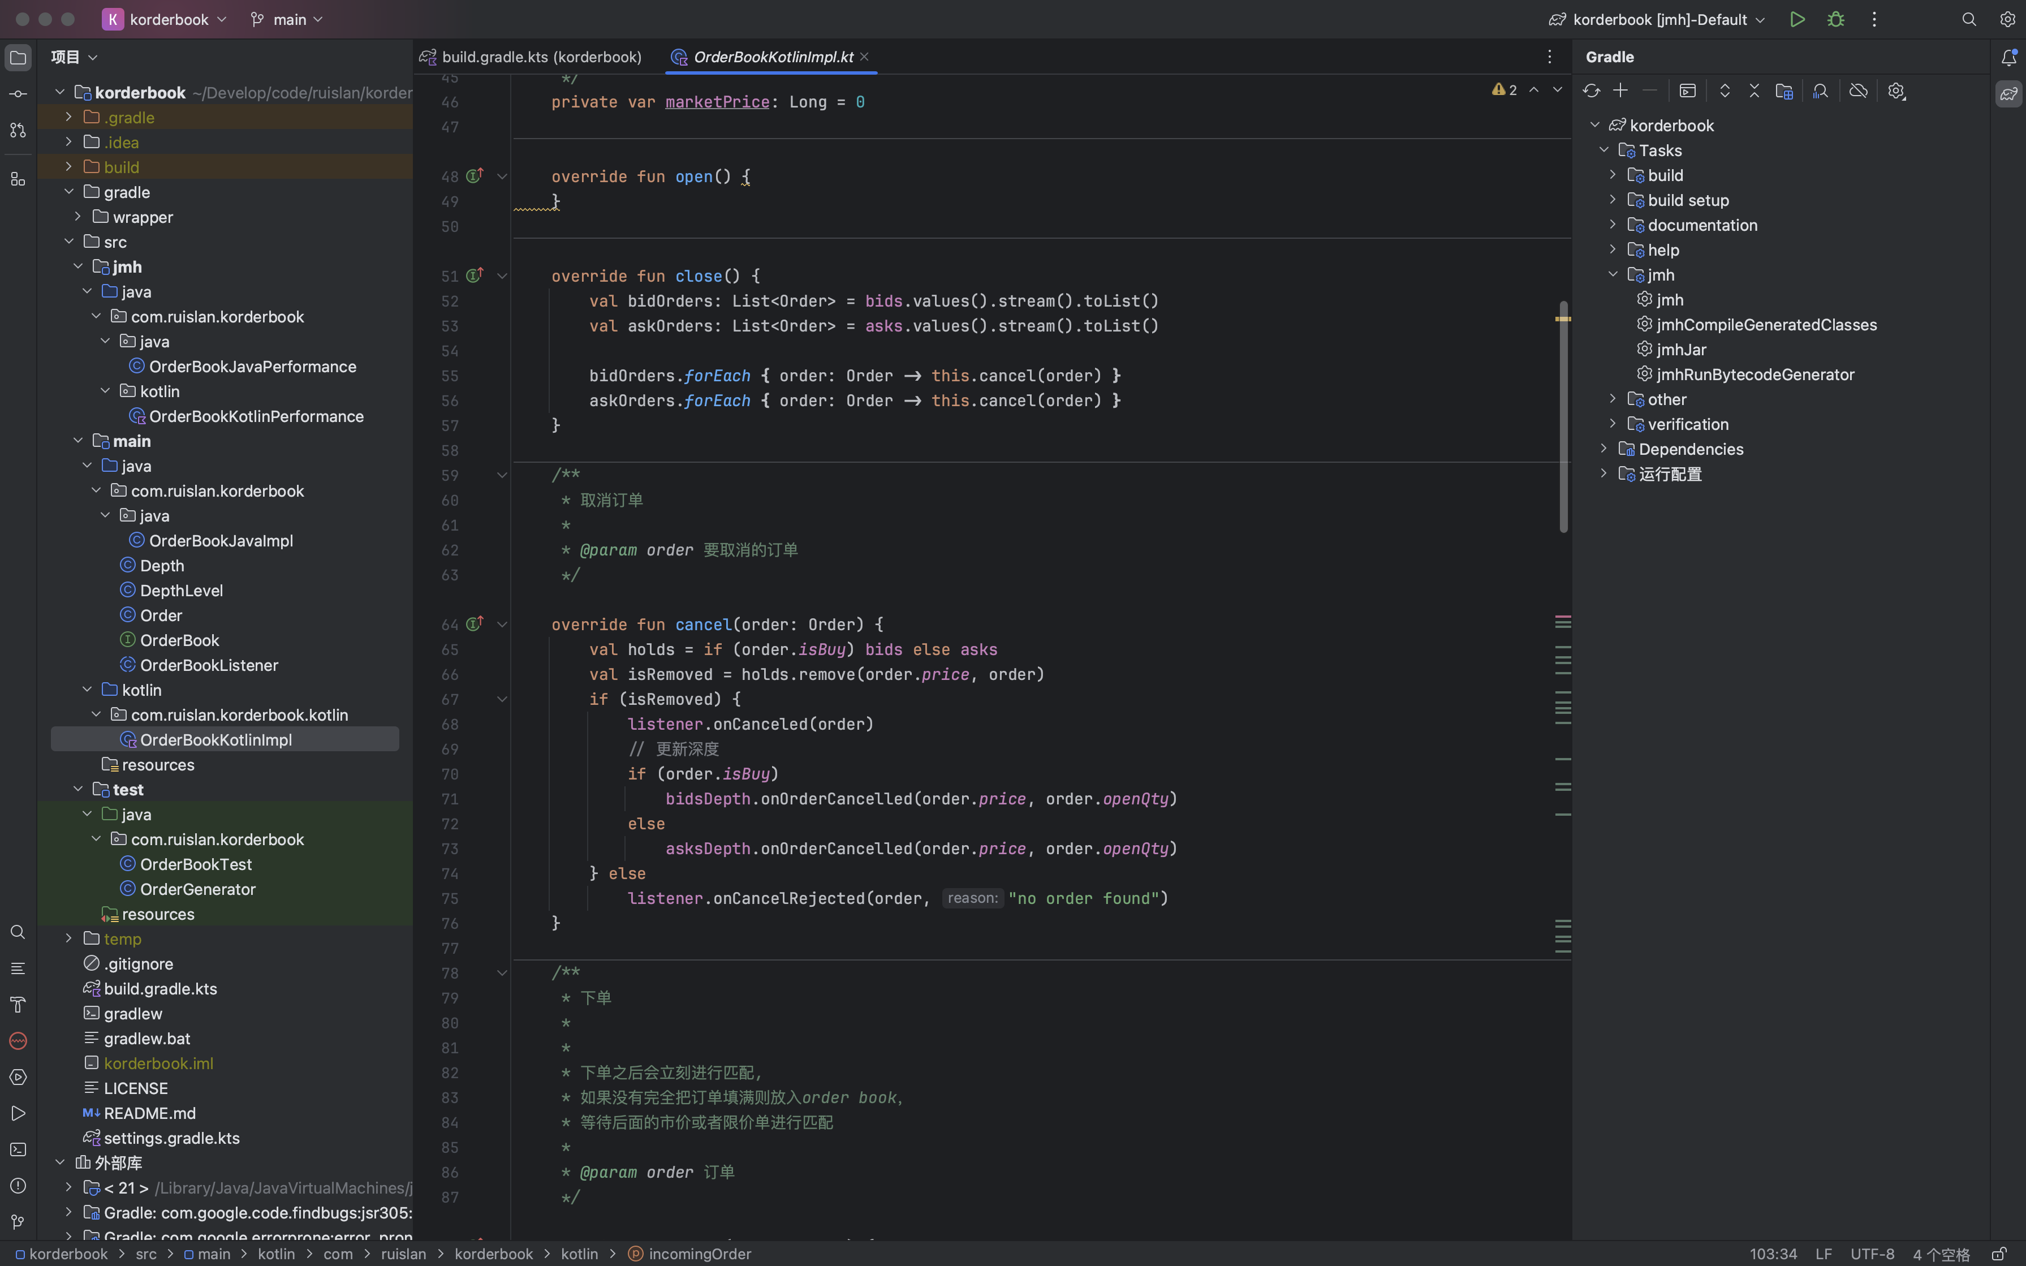Viewport: 2026px width, 1266px height.
Task: Toggle the Gradle tool window on right sidebar
Action: tap(2008, 94)
